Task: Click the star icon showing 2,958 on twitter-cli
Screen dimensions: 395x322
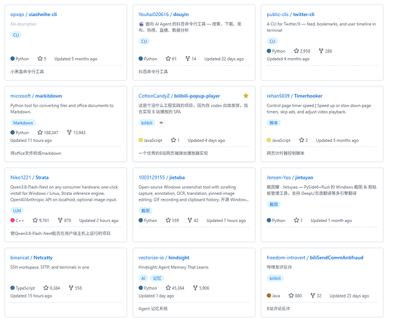Action: coord(296,51)
